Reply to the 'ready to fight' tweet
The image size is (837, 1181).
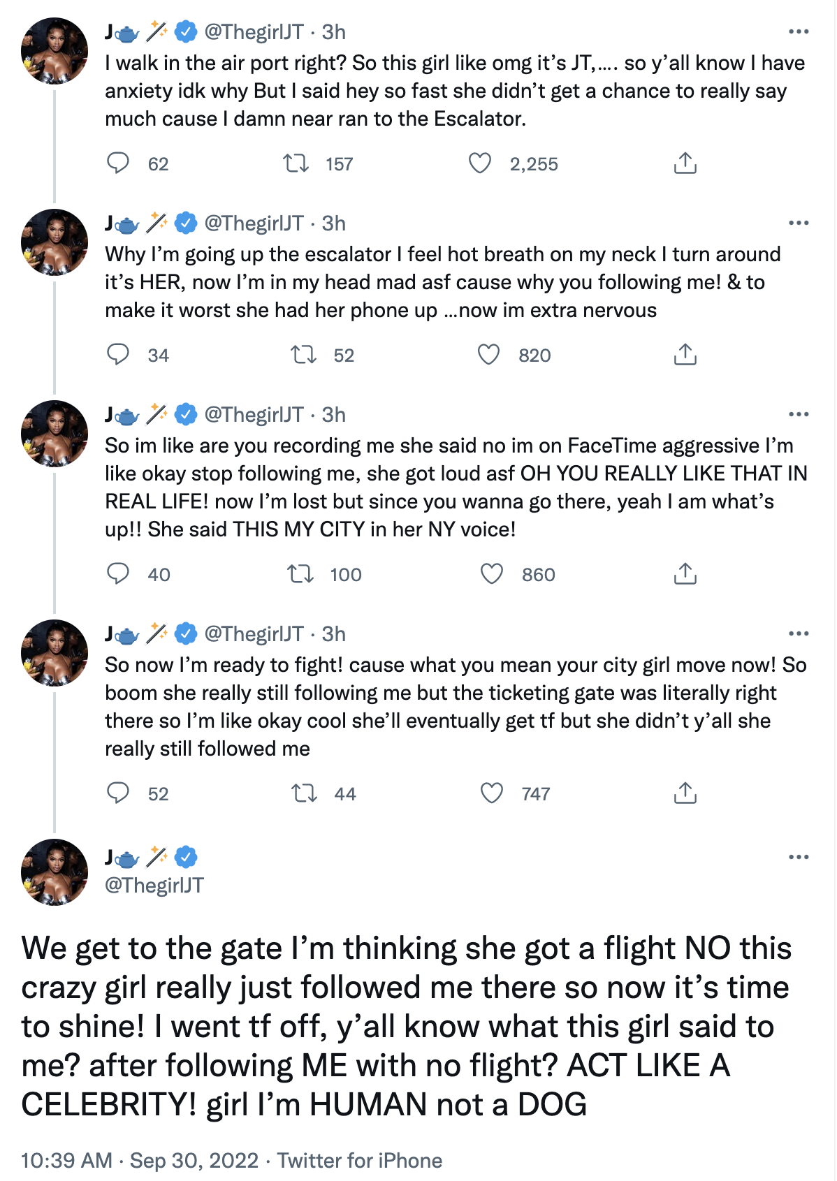(119, 793)
